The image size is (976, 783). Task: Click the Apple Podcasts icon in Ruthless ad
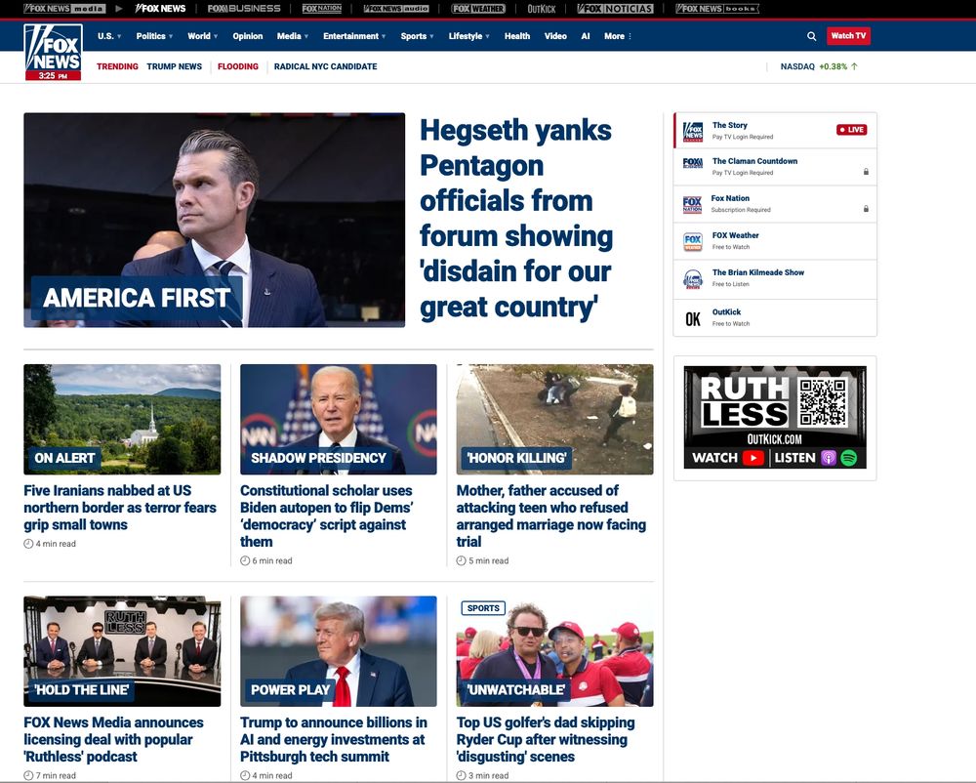(x=829, y=458)
